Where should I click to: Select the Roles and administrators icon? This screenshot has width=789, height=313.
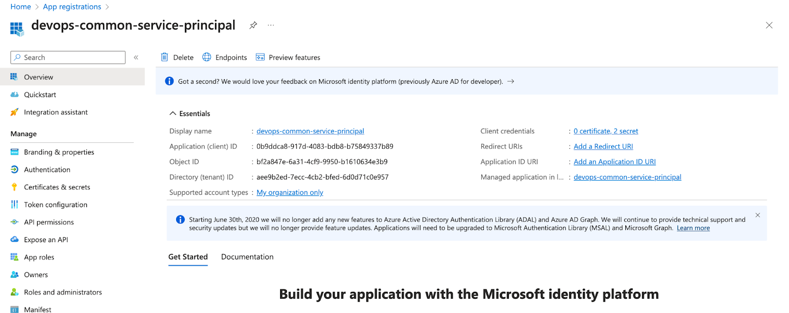click(x=14, y=292)
